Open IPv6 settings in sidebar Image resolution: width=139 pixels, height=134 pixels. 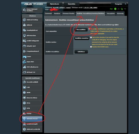coord(32,103)
